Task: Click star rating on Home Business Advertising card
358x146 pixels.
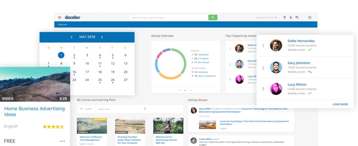Action: tap(53, 127)
